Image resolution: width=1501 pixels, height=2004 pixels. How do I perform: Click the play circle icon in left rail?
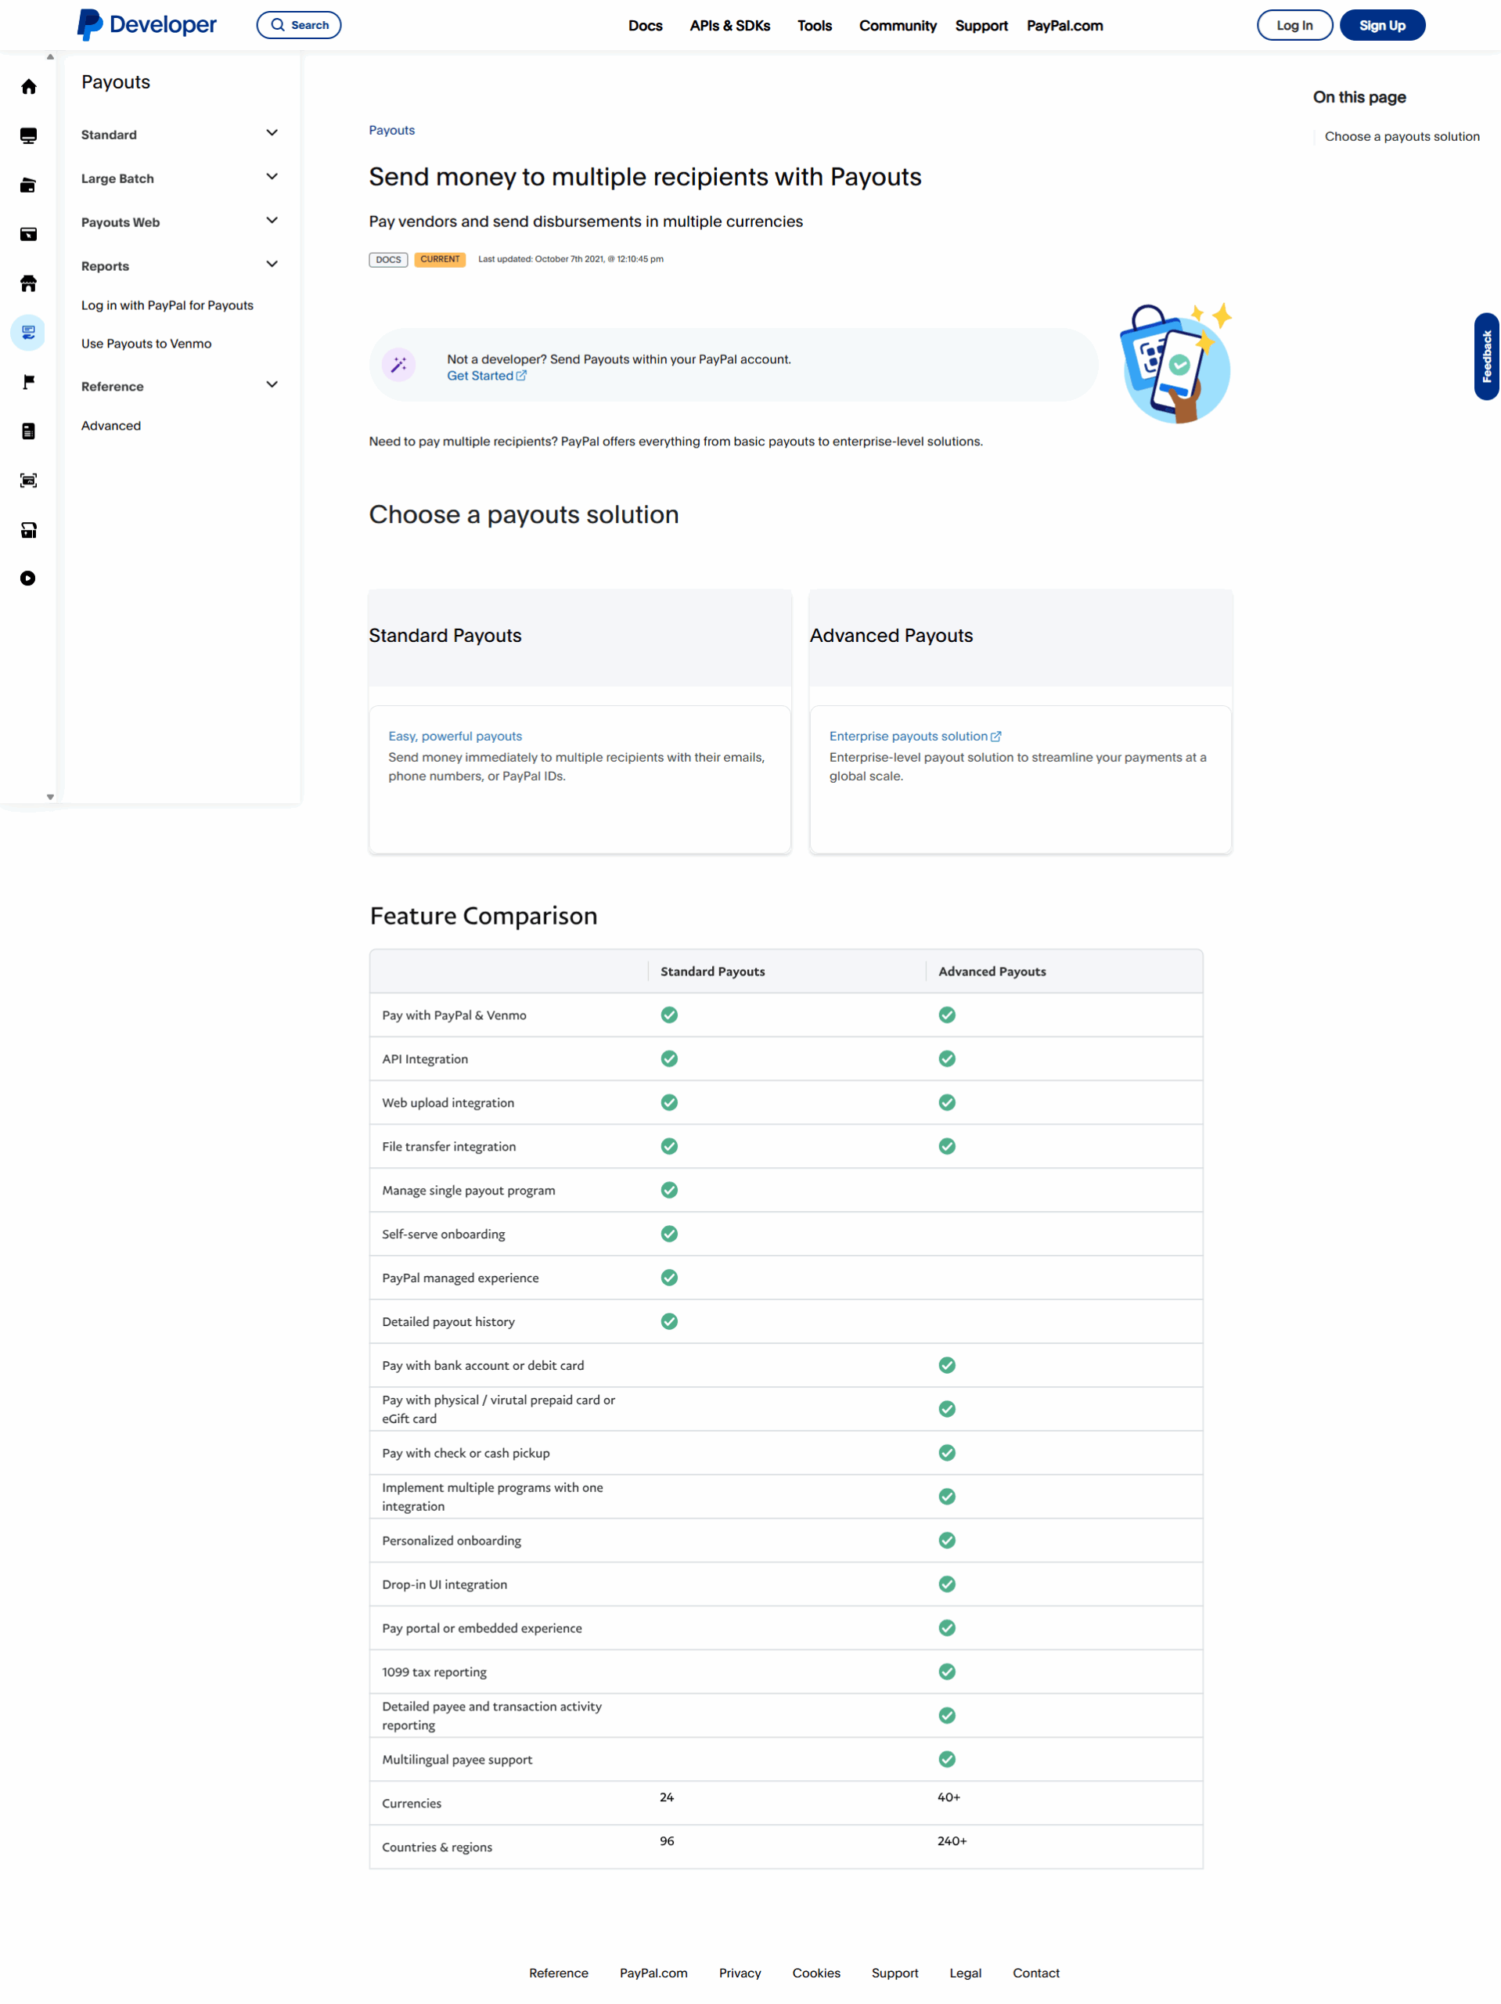(x=28, y=578)
